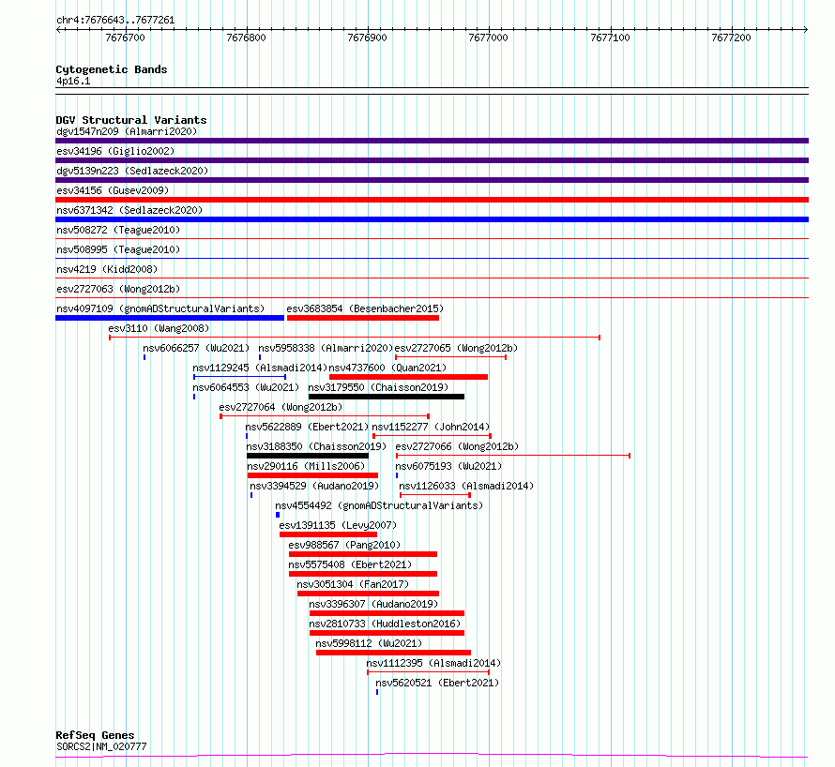Click the nsv6066257 (Wu2021) blue marker
The image size is (835, 767).
coord(144,357)
